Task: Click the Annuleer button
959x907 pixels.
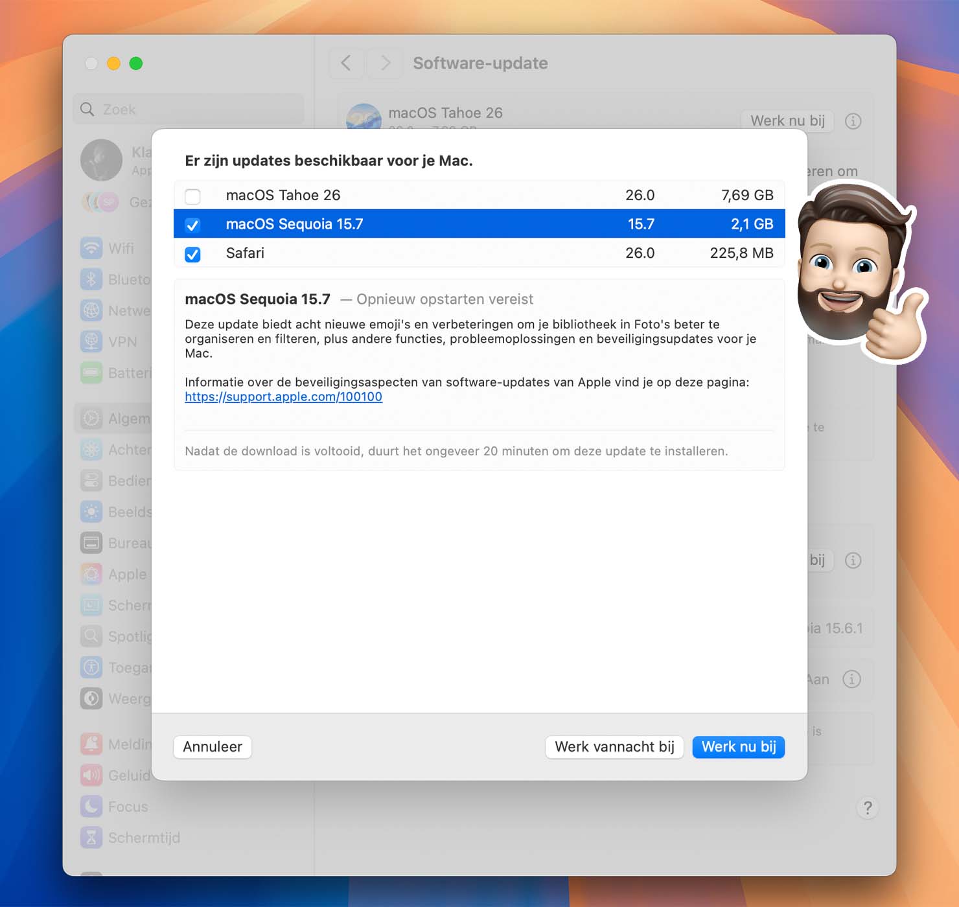Action: tap(213, 747)
